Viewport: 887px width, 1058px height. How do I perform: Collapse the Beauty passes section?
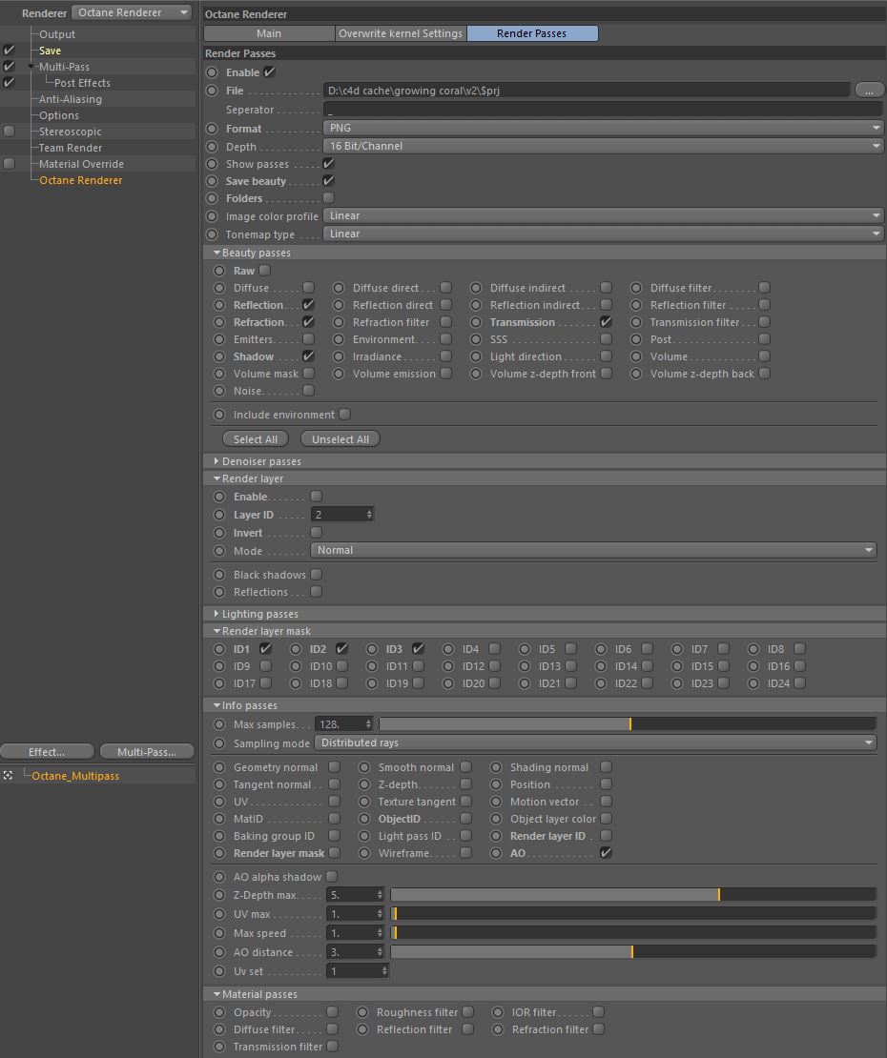[x=217, y=253]
